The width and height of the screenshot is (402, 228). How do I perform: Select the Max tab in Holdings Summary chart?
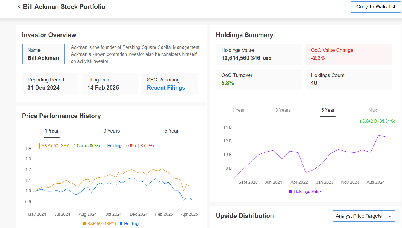coord(373,110)
